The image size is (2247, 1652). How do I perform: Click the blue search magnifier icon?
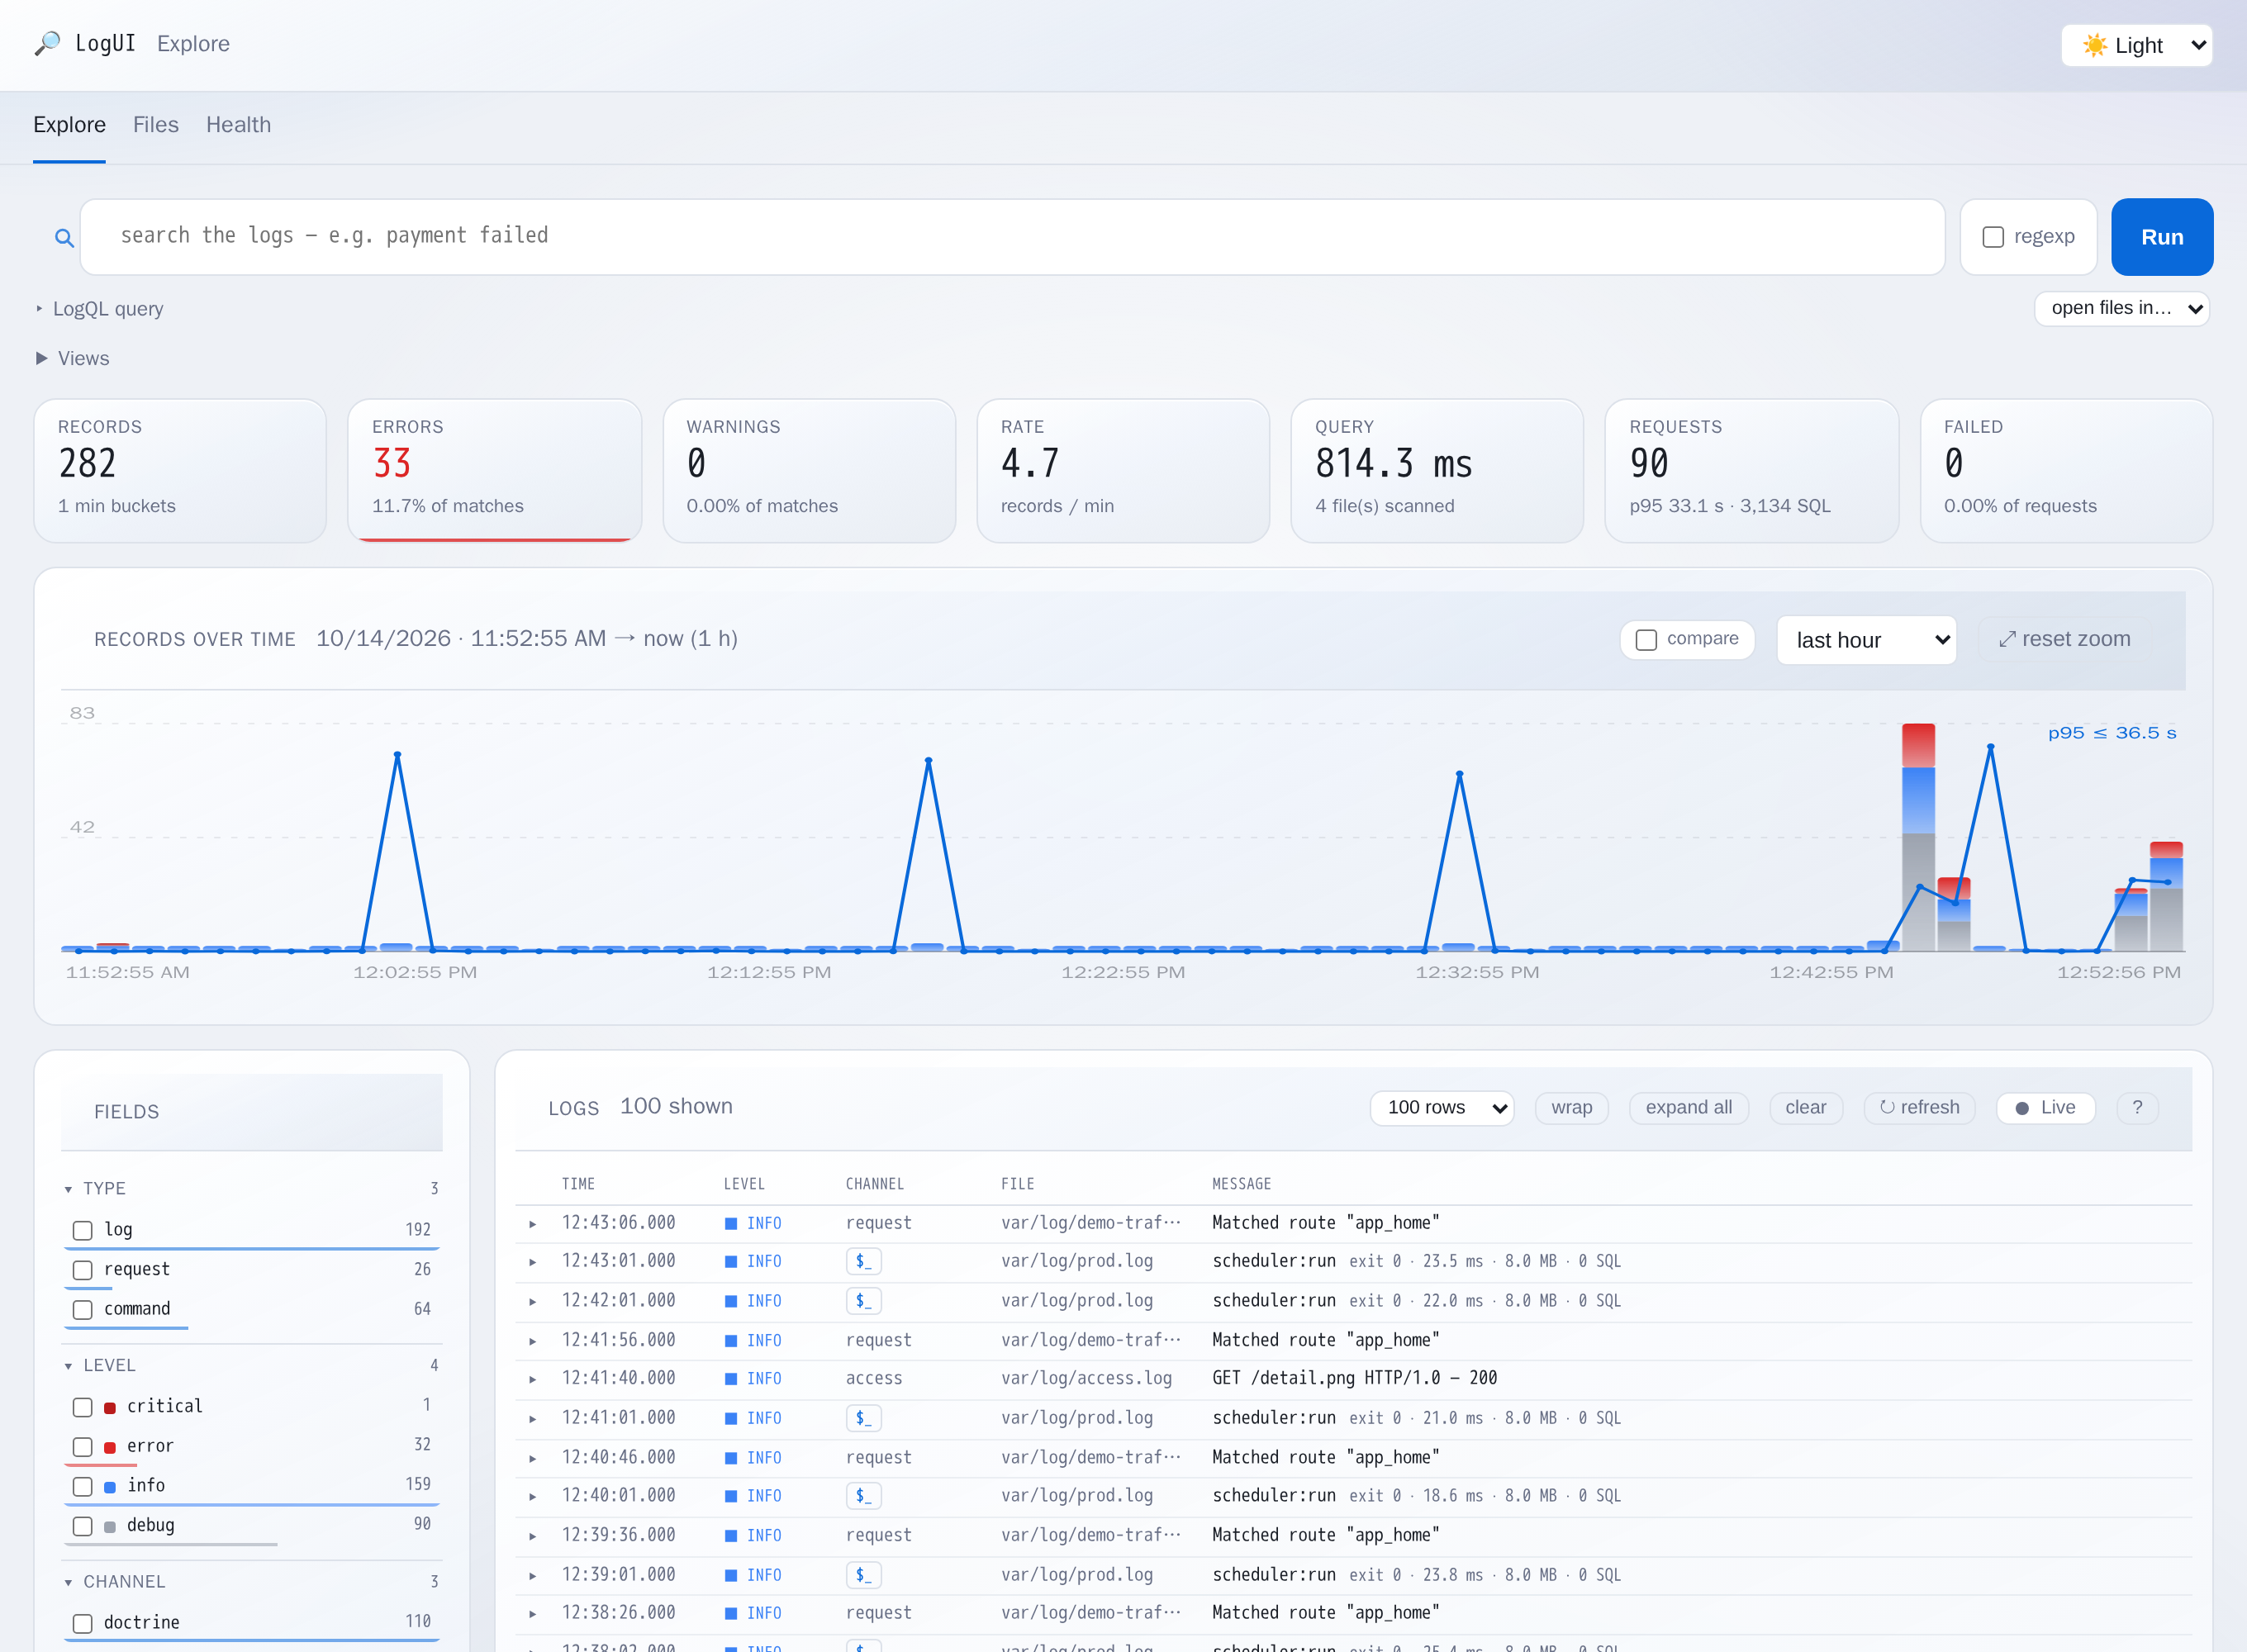[x=64, y=238]
